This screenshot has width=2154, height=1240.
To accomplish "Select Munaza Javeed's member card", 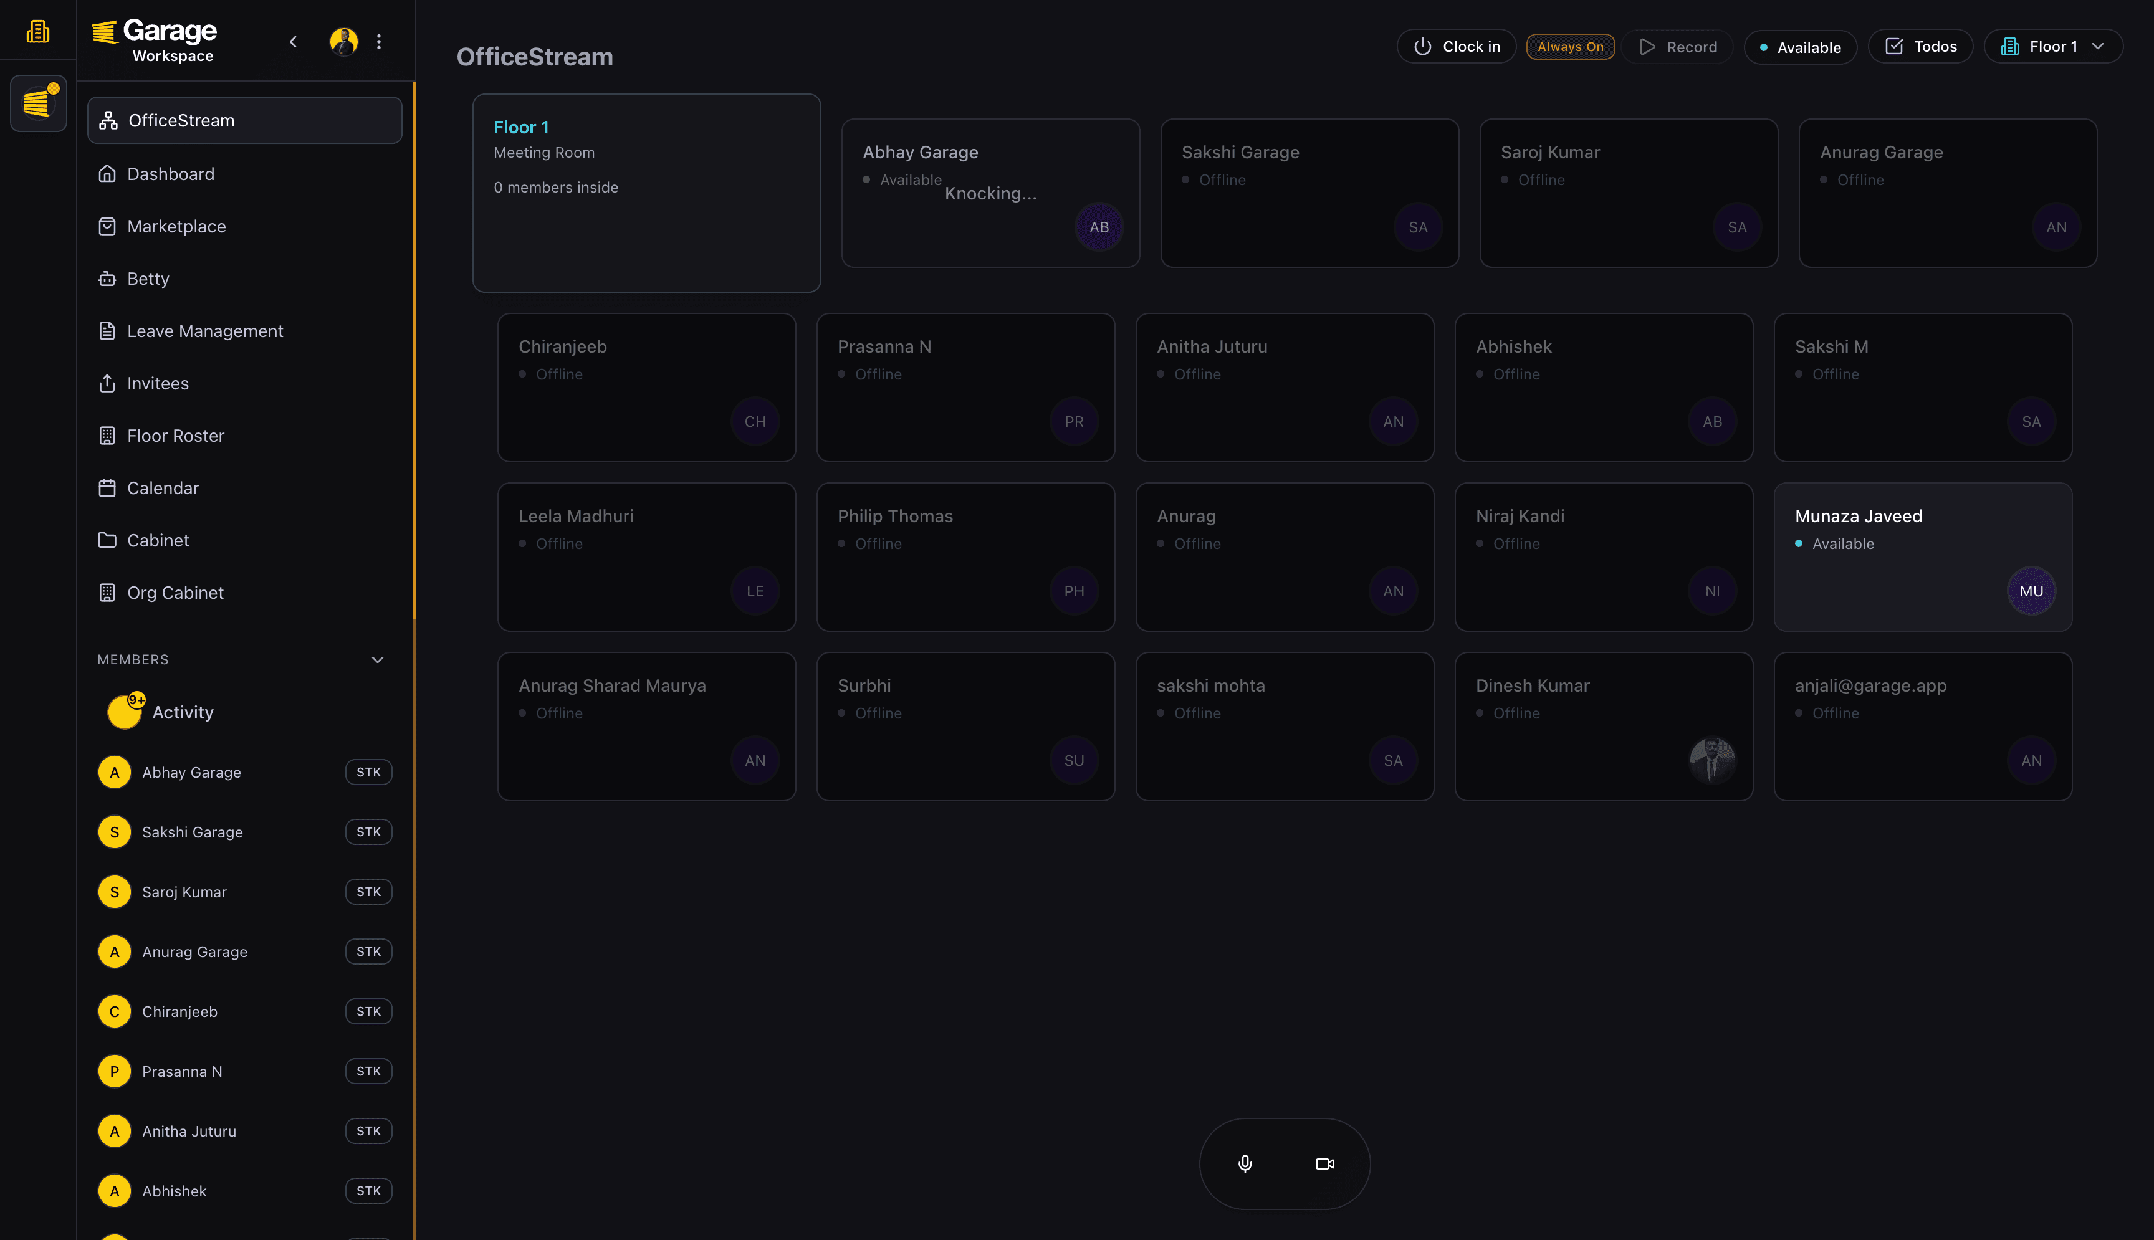I will [1922, 557].
